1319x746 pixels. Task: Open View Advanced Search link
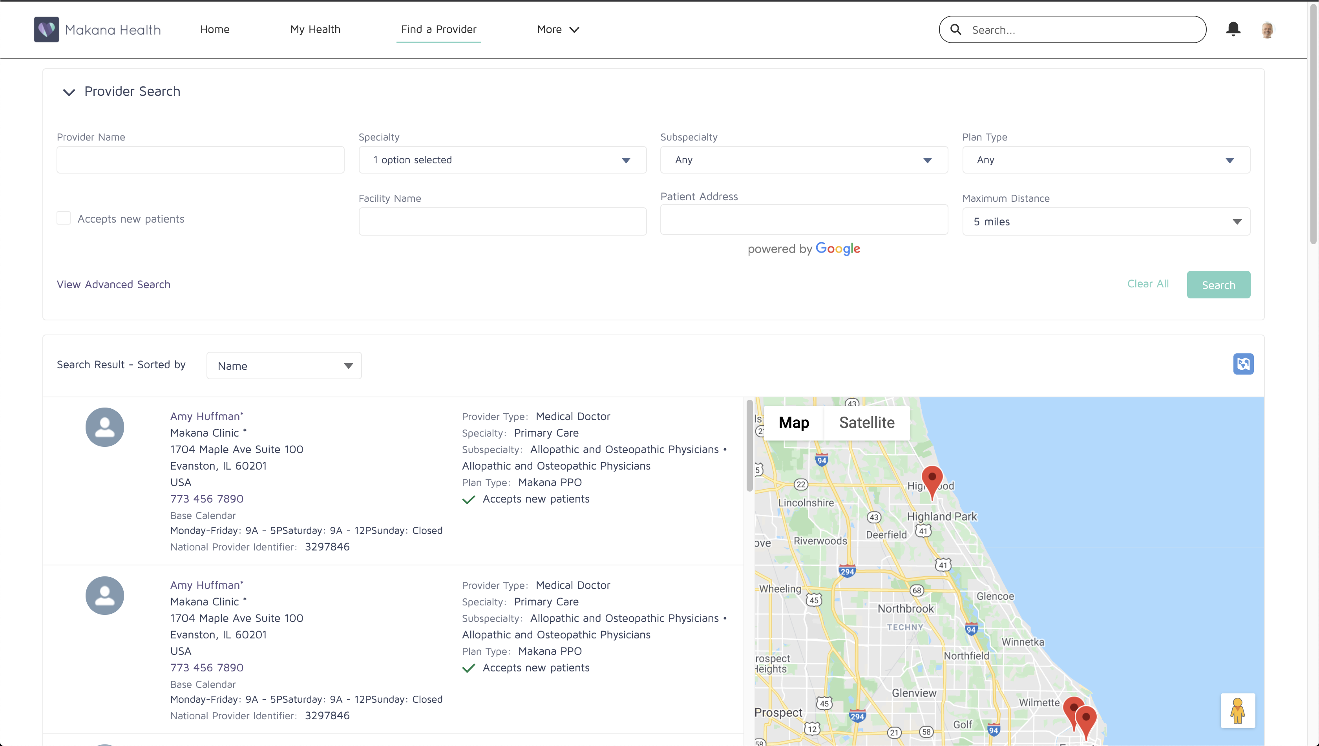pyautogui.click(x=114, y=284)
